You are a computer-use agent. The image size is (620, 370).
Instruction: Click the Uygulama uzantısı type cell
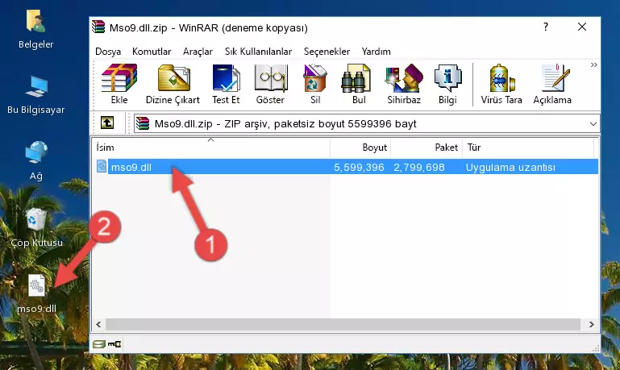click(510, 167)
